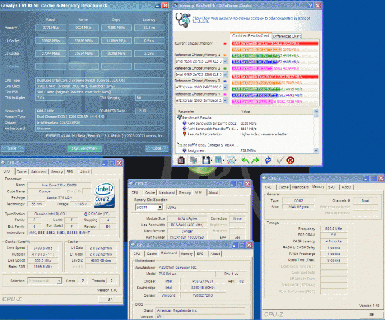The image size is (385, 320).
Task: Open SPD tab in the CPU-Z memory timings window
Action: (x=331, y=187)
